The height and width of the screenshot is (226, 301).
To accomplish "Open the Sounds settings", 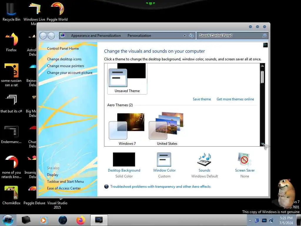I will coord(205,165).
